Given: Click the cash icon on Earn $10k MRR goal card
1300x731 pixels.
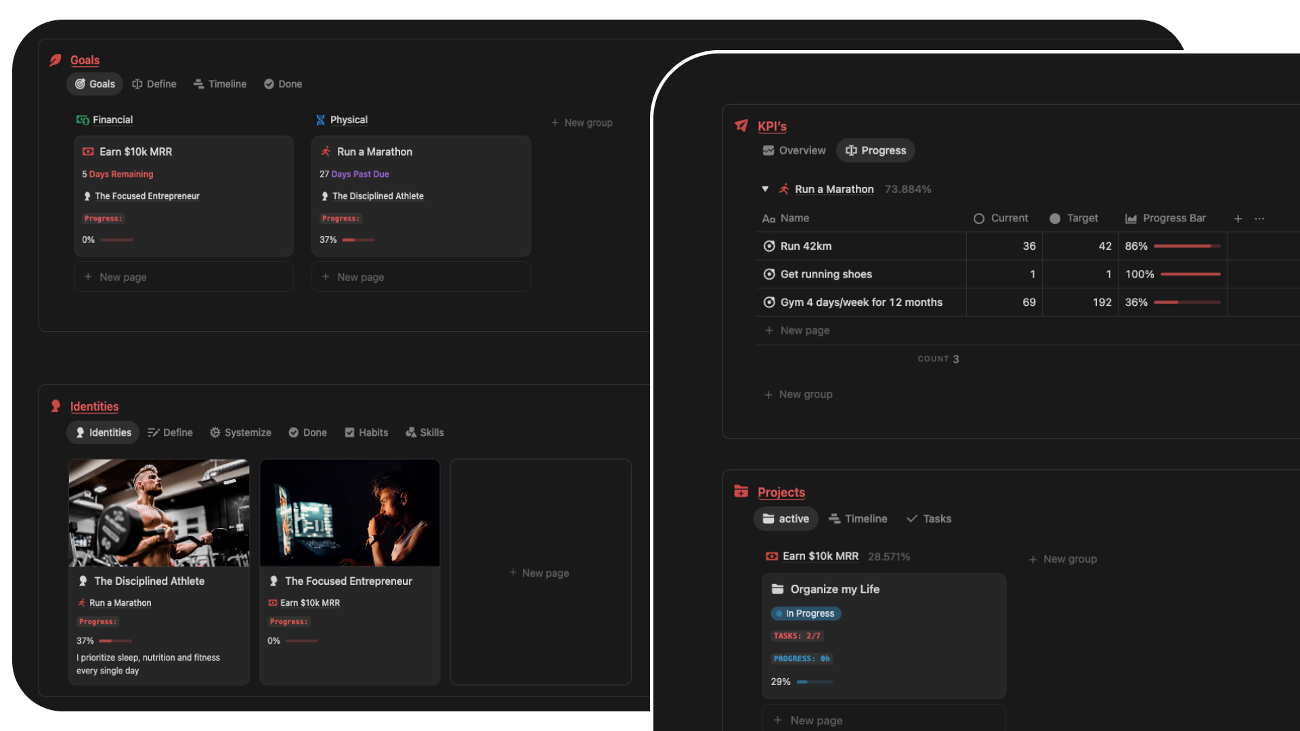Looking at the screenshot, I should pos(88,152).
